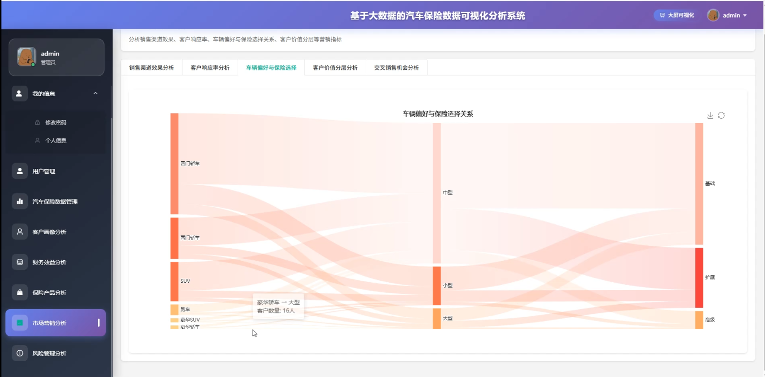This screenshot has width=765, height=377.
Task: Click the 高级 insurance node bar
Action: pos(699,320)
